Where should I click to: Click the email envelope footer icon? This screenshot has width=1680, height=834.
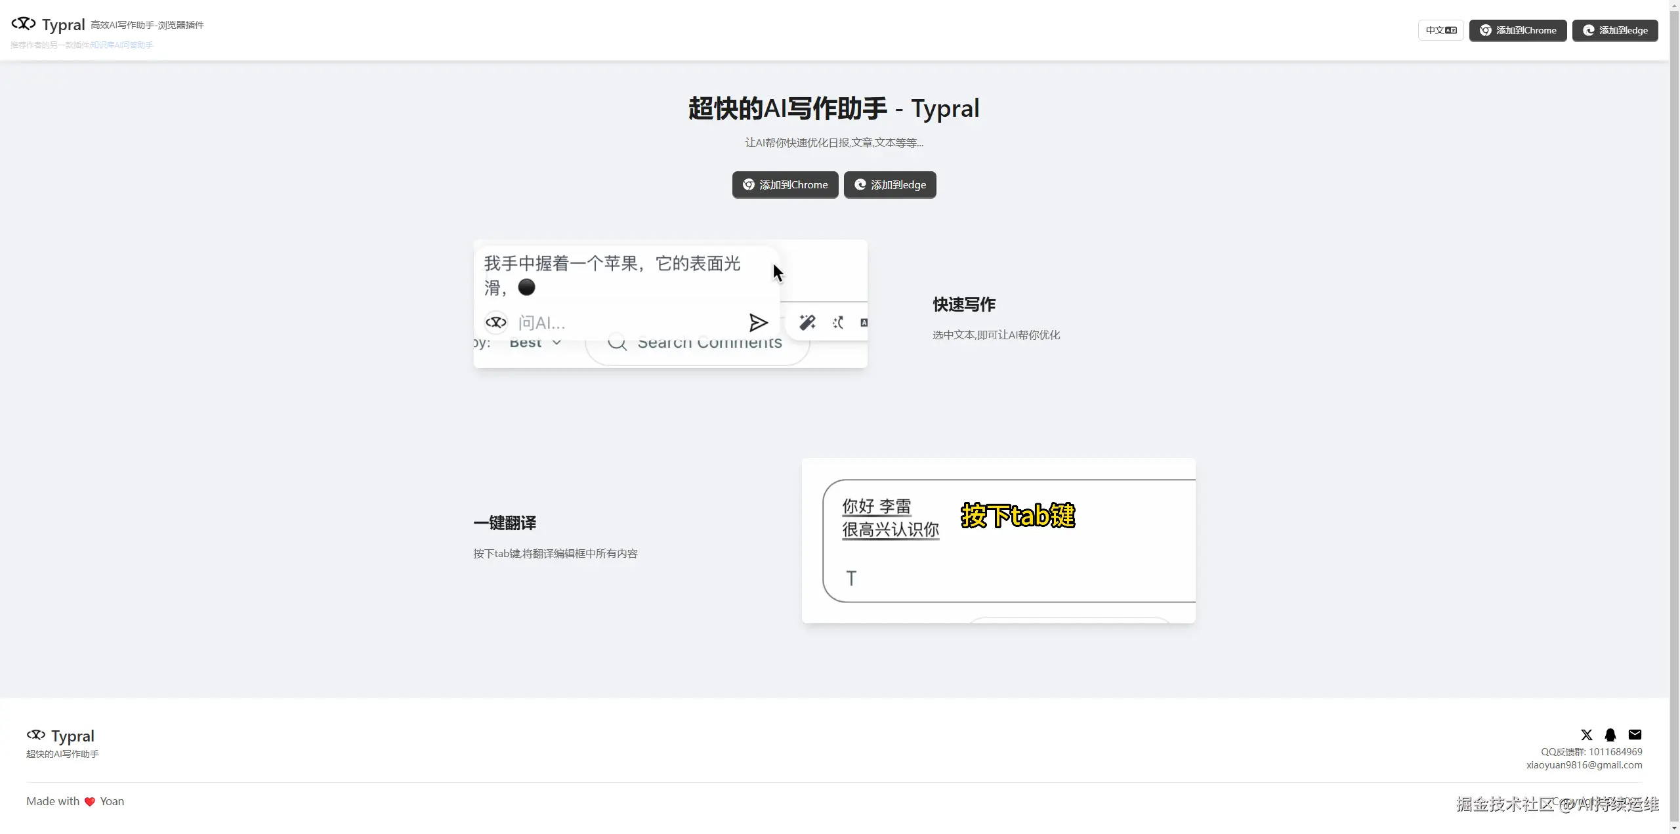point(1635,735)
